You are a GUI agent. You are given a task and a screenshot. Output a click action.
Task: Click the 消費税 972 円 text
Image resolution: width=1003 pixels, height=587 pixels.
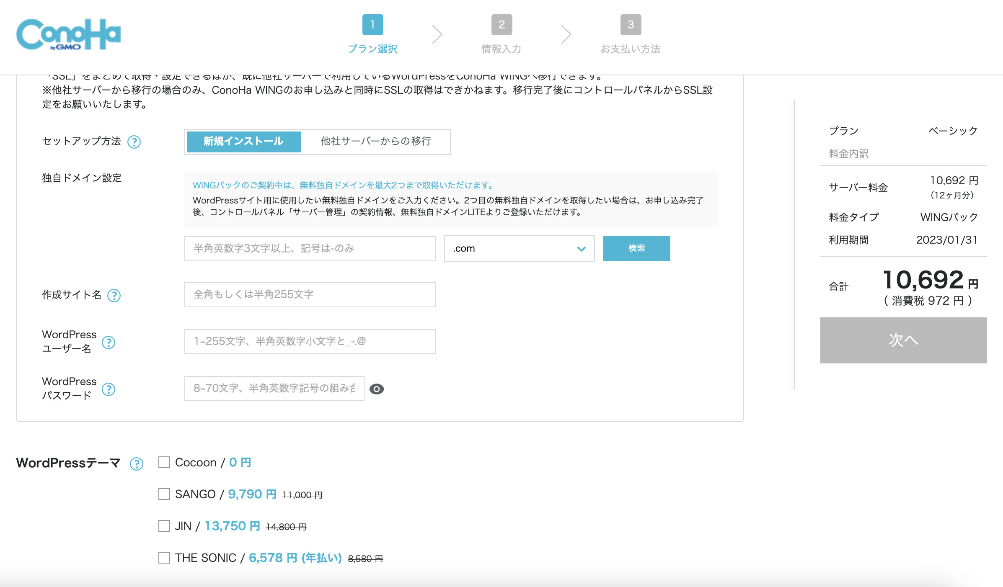coord(928,301)
